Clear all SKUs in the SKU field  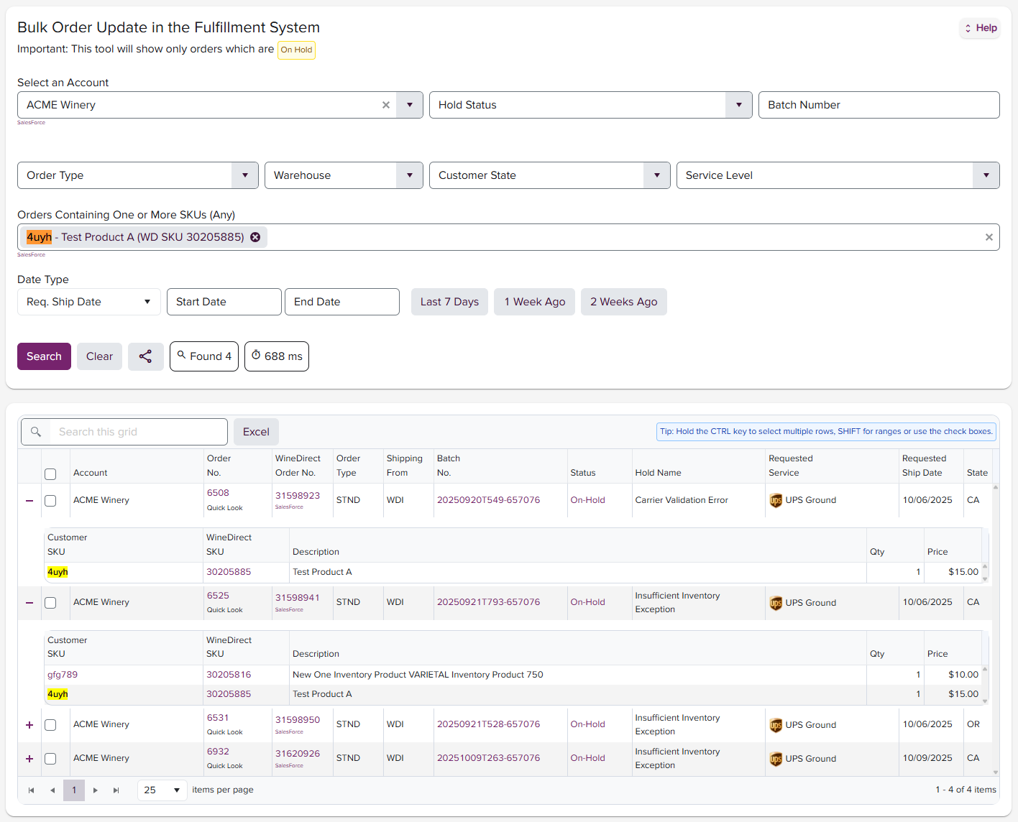pos(989,237)
